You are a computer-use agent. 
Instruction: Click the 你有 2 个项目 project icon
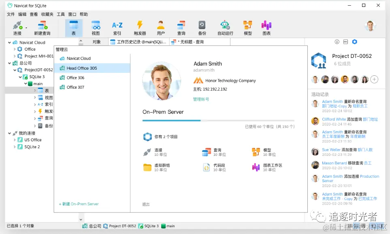point(147,137)
